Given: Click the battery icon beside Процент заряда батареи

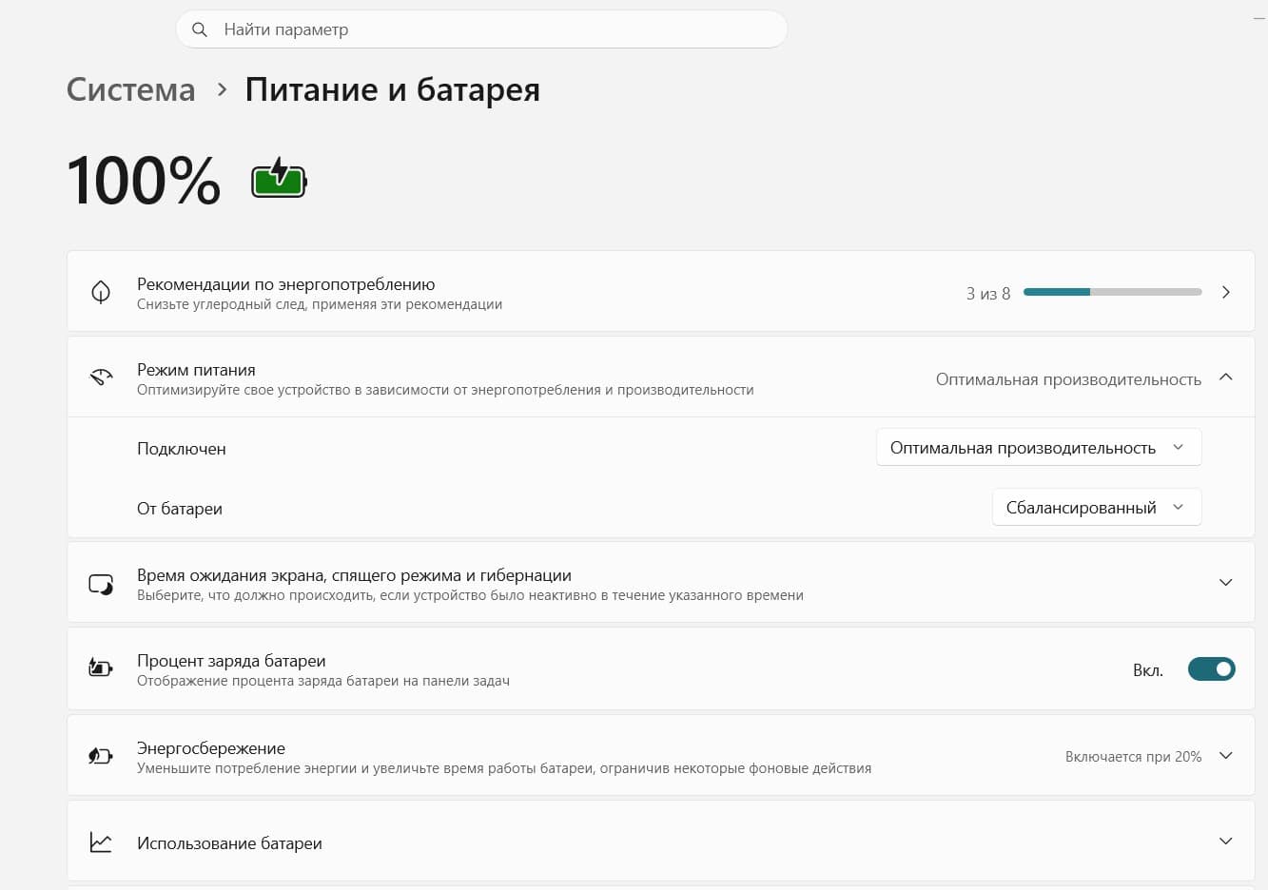Looking at the screenshot, I should [101, 667].
